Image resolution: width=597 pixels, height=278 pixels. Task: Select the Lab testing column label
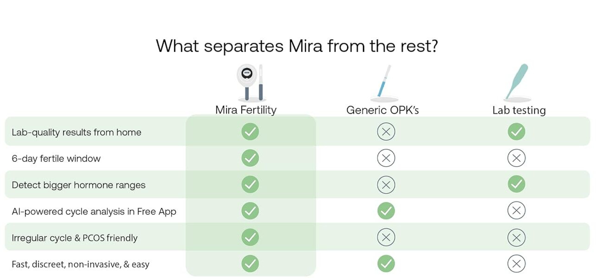[519, 110]
